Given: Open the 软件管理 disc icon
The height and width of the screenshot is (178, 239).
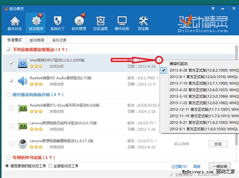Looking at the screenshot, I should tap(79, 23).
